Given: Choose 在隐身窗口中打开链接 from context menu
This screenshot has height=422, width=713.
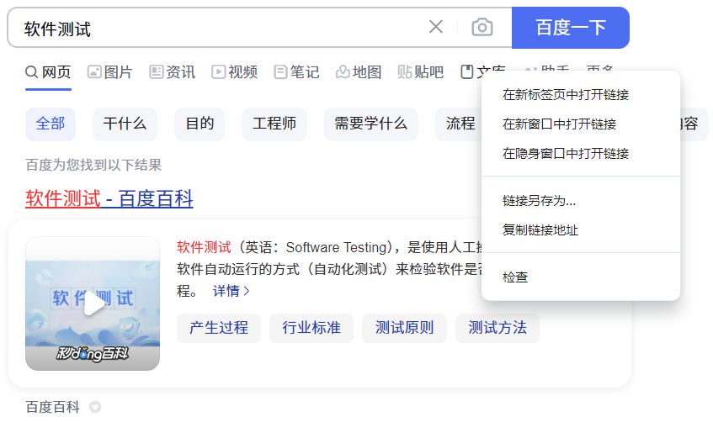Looking at the screenshot, I should coord(581,154).
